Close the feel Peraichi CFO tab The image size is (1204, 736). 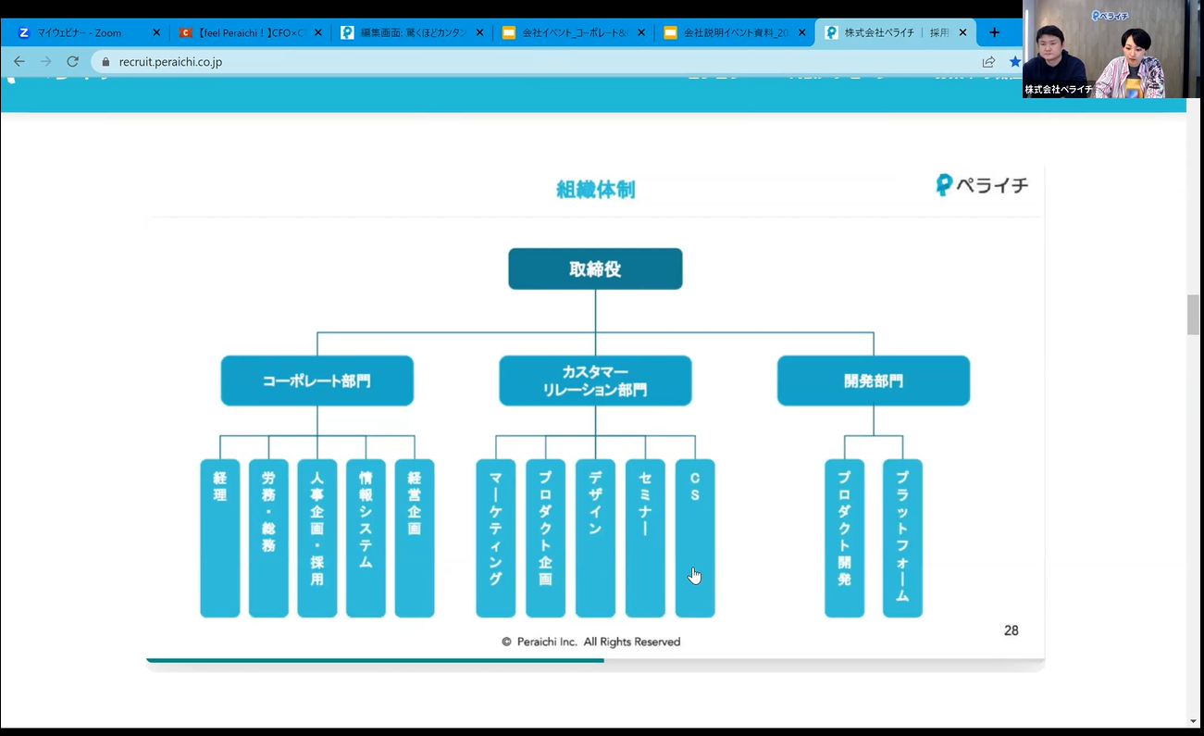(x=318, y=32)
